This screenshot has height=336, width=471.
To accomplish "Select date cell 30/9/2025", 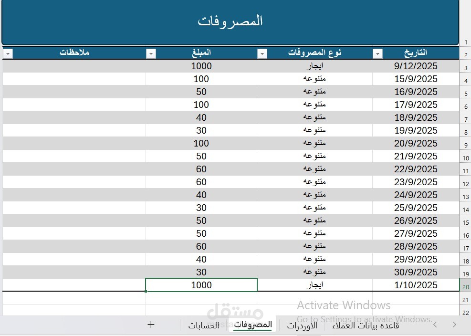I will click(x=416, y=273).
